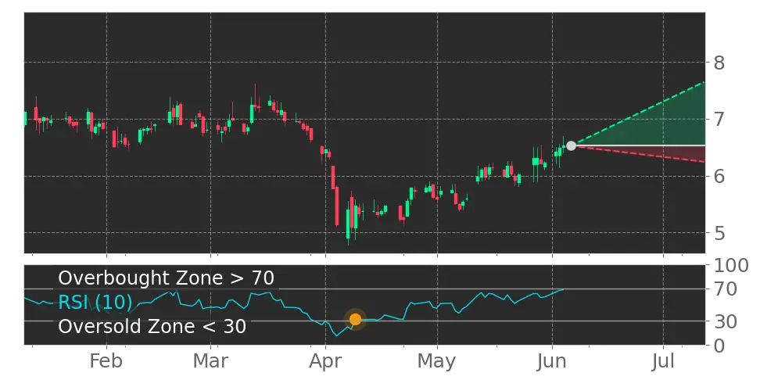Click the 'Apr' date axis label
Viewport: 760px width, 380px height.
325,361
